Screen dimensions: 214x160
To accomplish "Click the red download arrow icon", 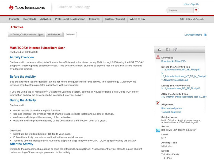I will pyautogui.click(x=158, y=57).
